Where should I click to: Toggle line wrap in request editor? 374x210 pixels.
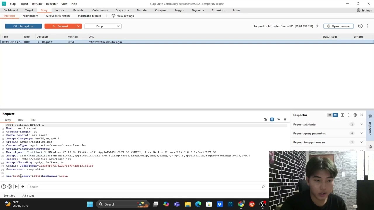272,120
